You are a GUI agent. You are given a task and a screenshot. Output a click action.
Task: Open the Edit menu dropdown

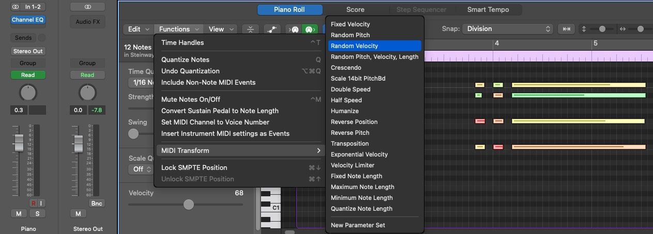click(139, 29)
